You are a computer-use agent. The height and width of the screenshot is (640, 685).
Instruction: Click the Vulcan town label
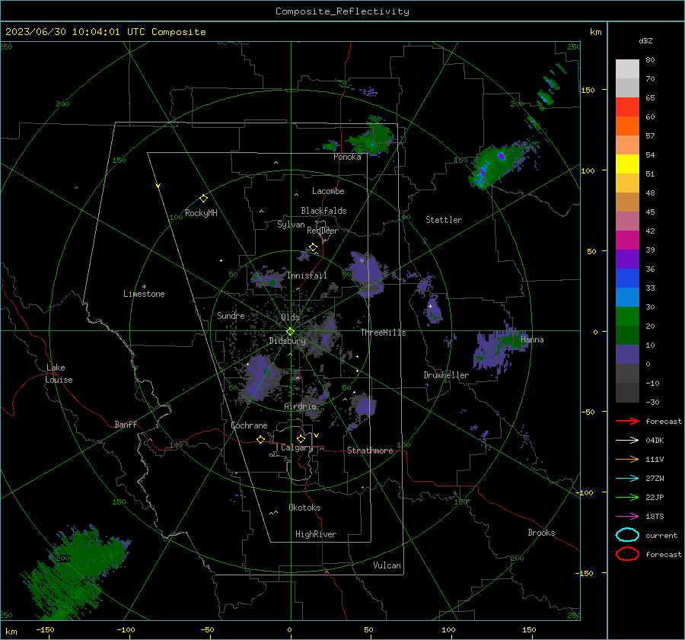point(387,565)
